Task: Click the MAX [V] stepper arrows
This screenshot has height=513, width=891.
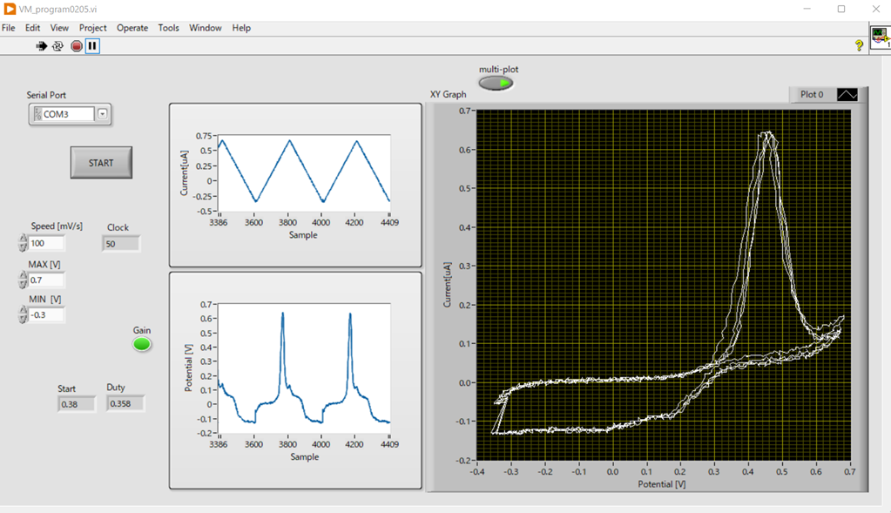Action: coord(23,280)
